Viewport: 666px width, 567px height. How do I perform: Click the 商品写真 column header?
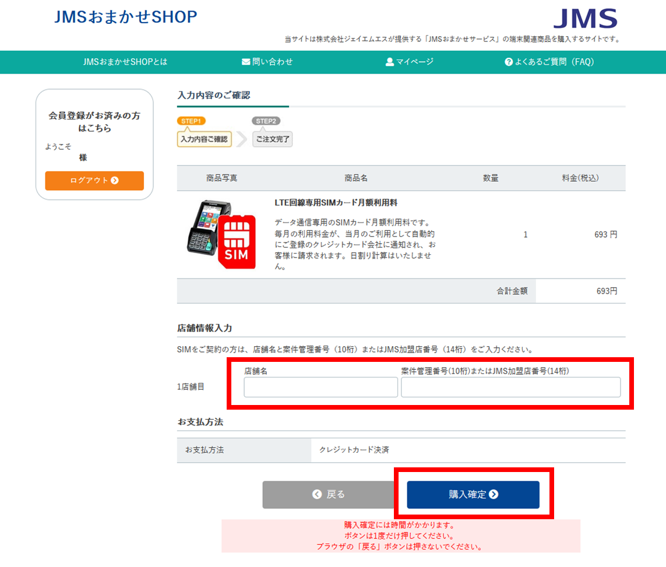click(x=222, y=178)
